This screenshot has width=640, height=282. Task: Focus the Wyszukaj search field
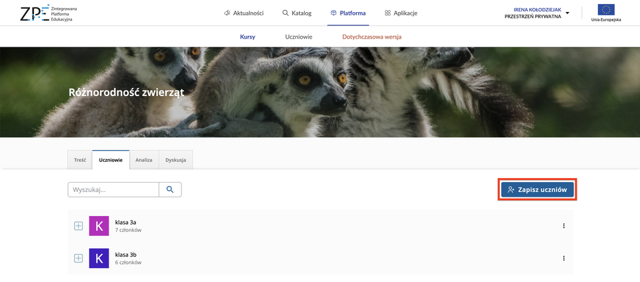[113, 190]
